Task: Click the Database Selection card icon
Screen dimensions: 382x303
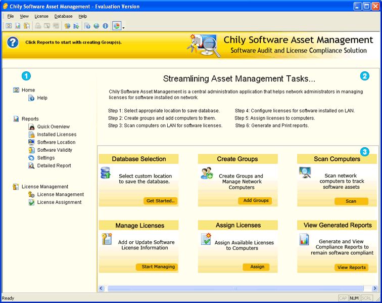Action: point(106,172)
